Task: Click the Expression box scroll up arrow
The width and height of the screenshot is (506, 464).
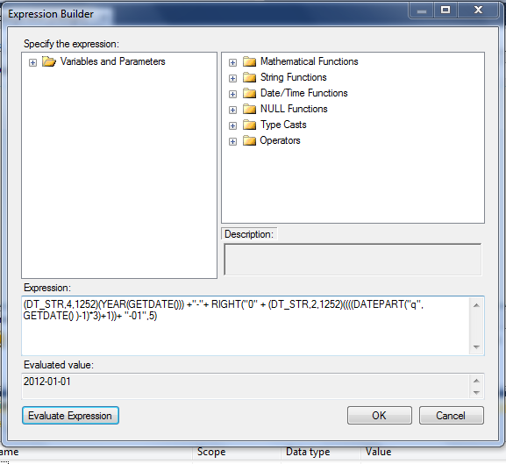Action: [476, 305]
